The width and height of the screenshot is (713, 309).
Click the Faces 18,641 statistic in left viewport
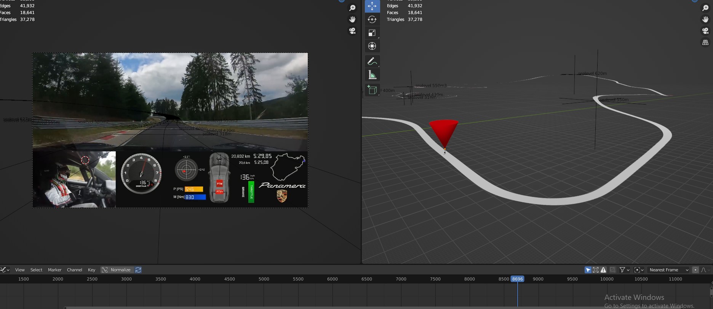17,13
